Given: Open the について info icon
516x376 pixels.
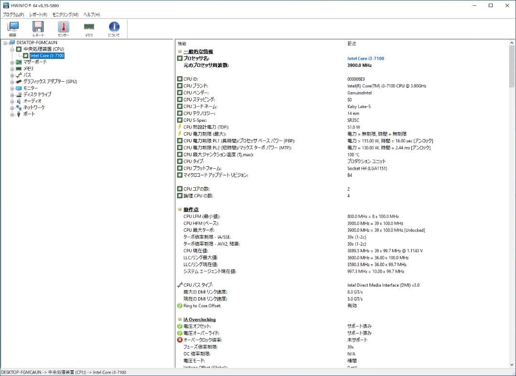Looking at the screenshot, I should tap(114, 27).
